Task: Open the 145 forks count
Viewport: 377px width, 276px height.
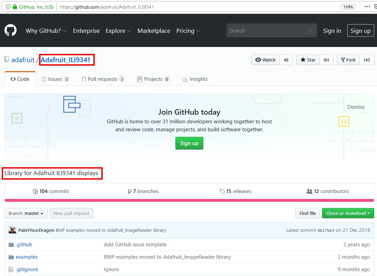Action: pyautogui.click(x=367, y=60)
